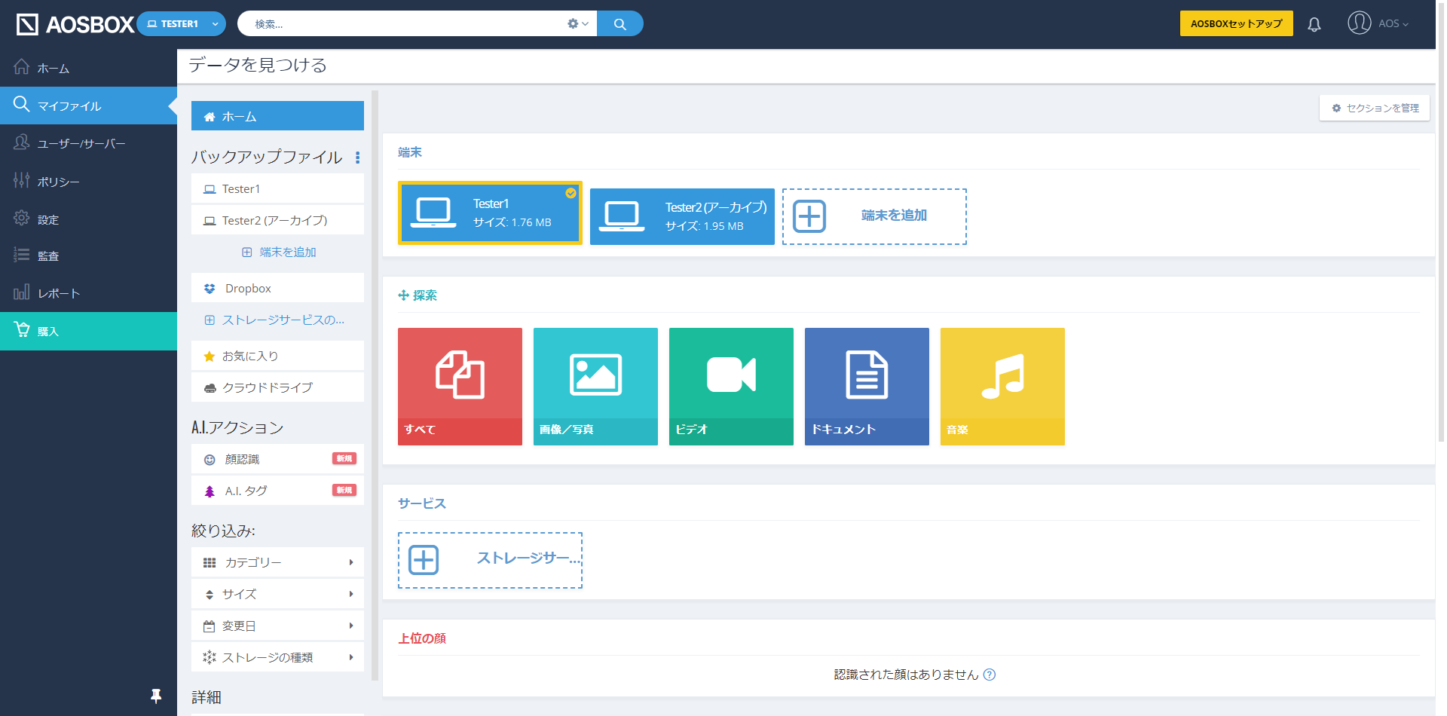Click the left panel scrollbar
The height and width of the screenshot is (716, 1447).
coord(375,384)
